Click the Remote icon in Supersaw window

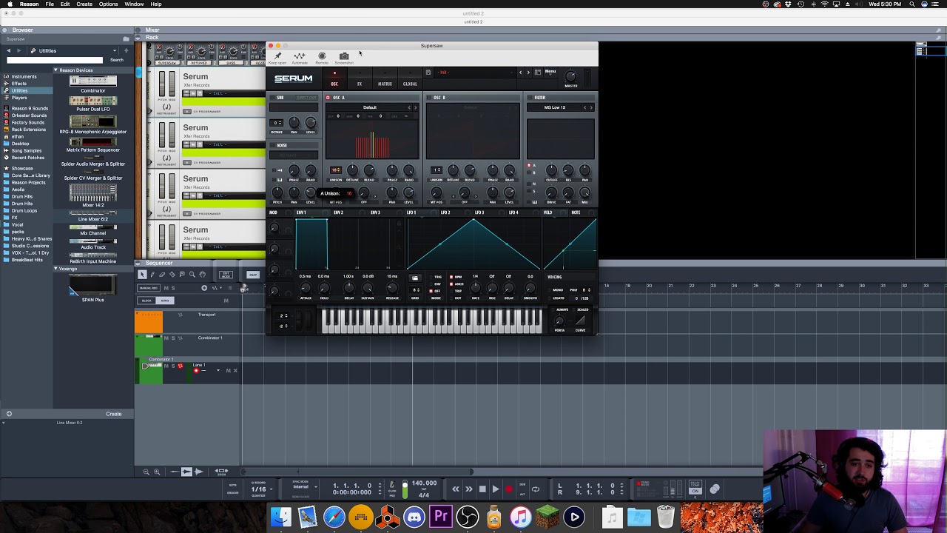tap(322, 56)
